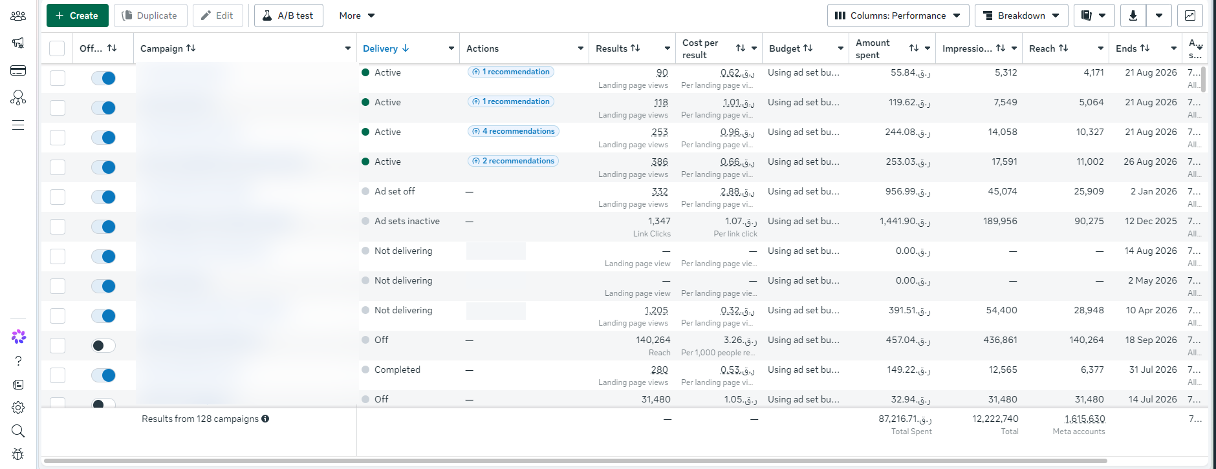The height and width of the screenshot is (469, 1216).
Task: Toggle off campaign with 386 landing page views
Action: point(103,167)
